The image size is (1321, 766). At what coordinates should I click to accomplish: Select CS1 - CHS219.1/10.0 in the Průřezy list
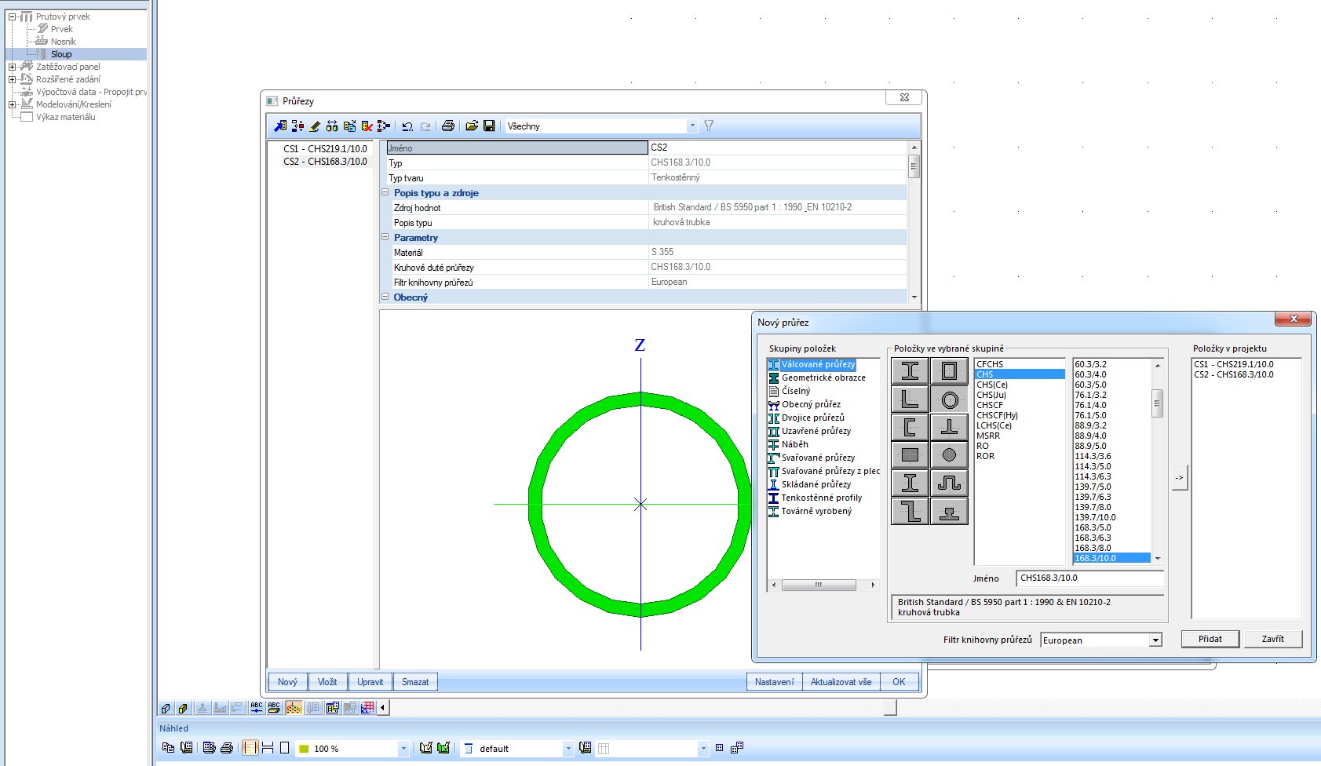coord(325,148)
